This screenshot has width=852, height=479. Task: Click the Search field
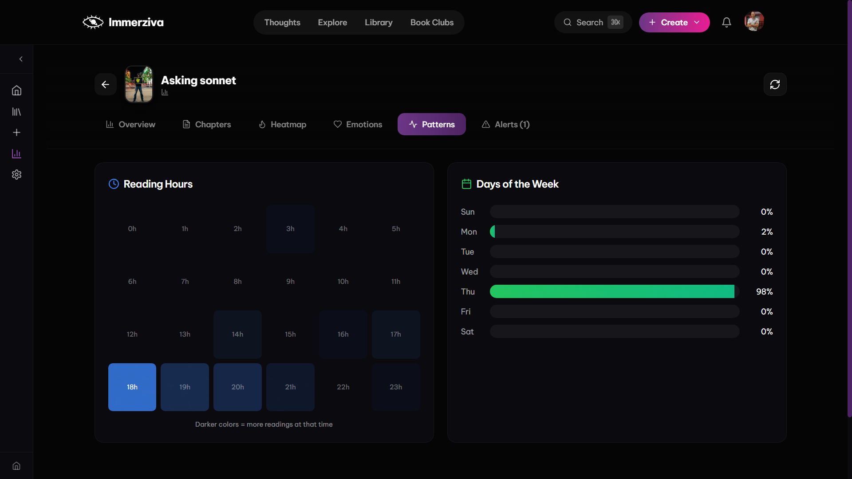pyautogui.click(x=589, y=22)
